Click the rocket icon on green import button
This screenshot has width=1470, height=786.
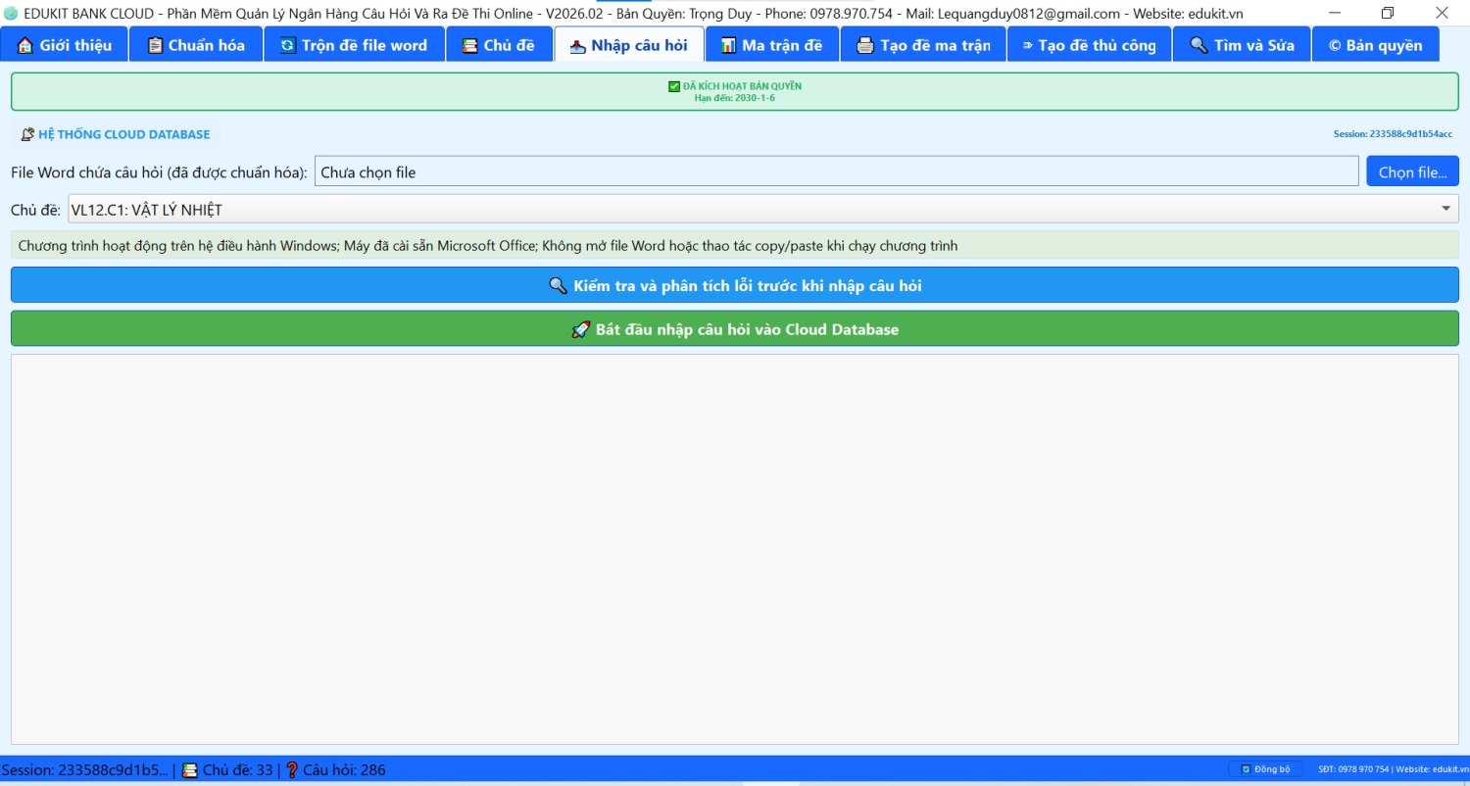tap(580, 329)
